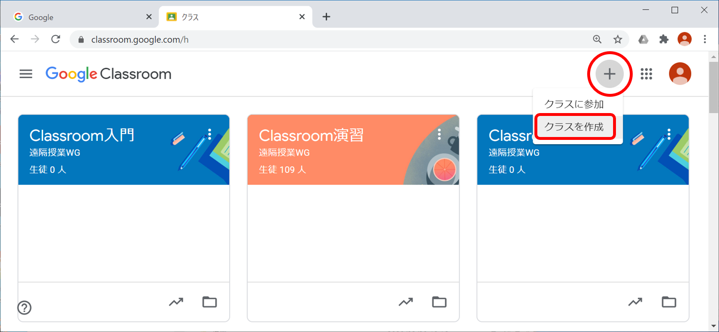Open the Extensions puzzle icon

[664, 39]
